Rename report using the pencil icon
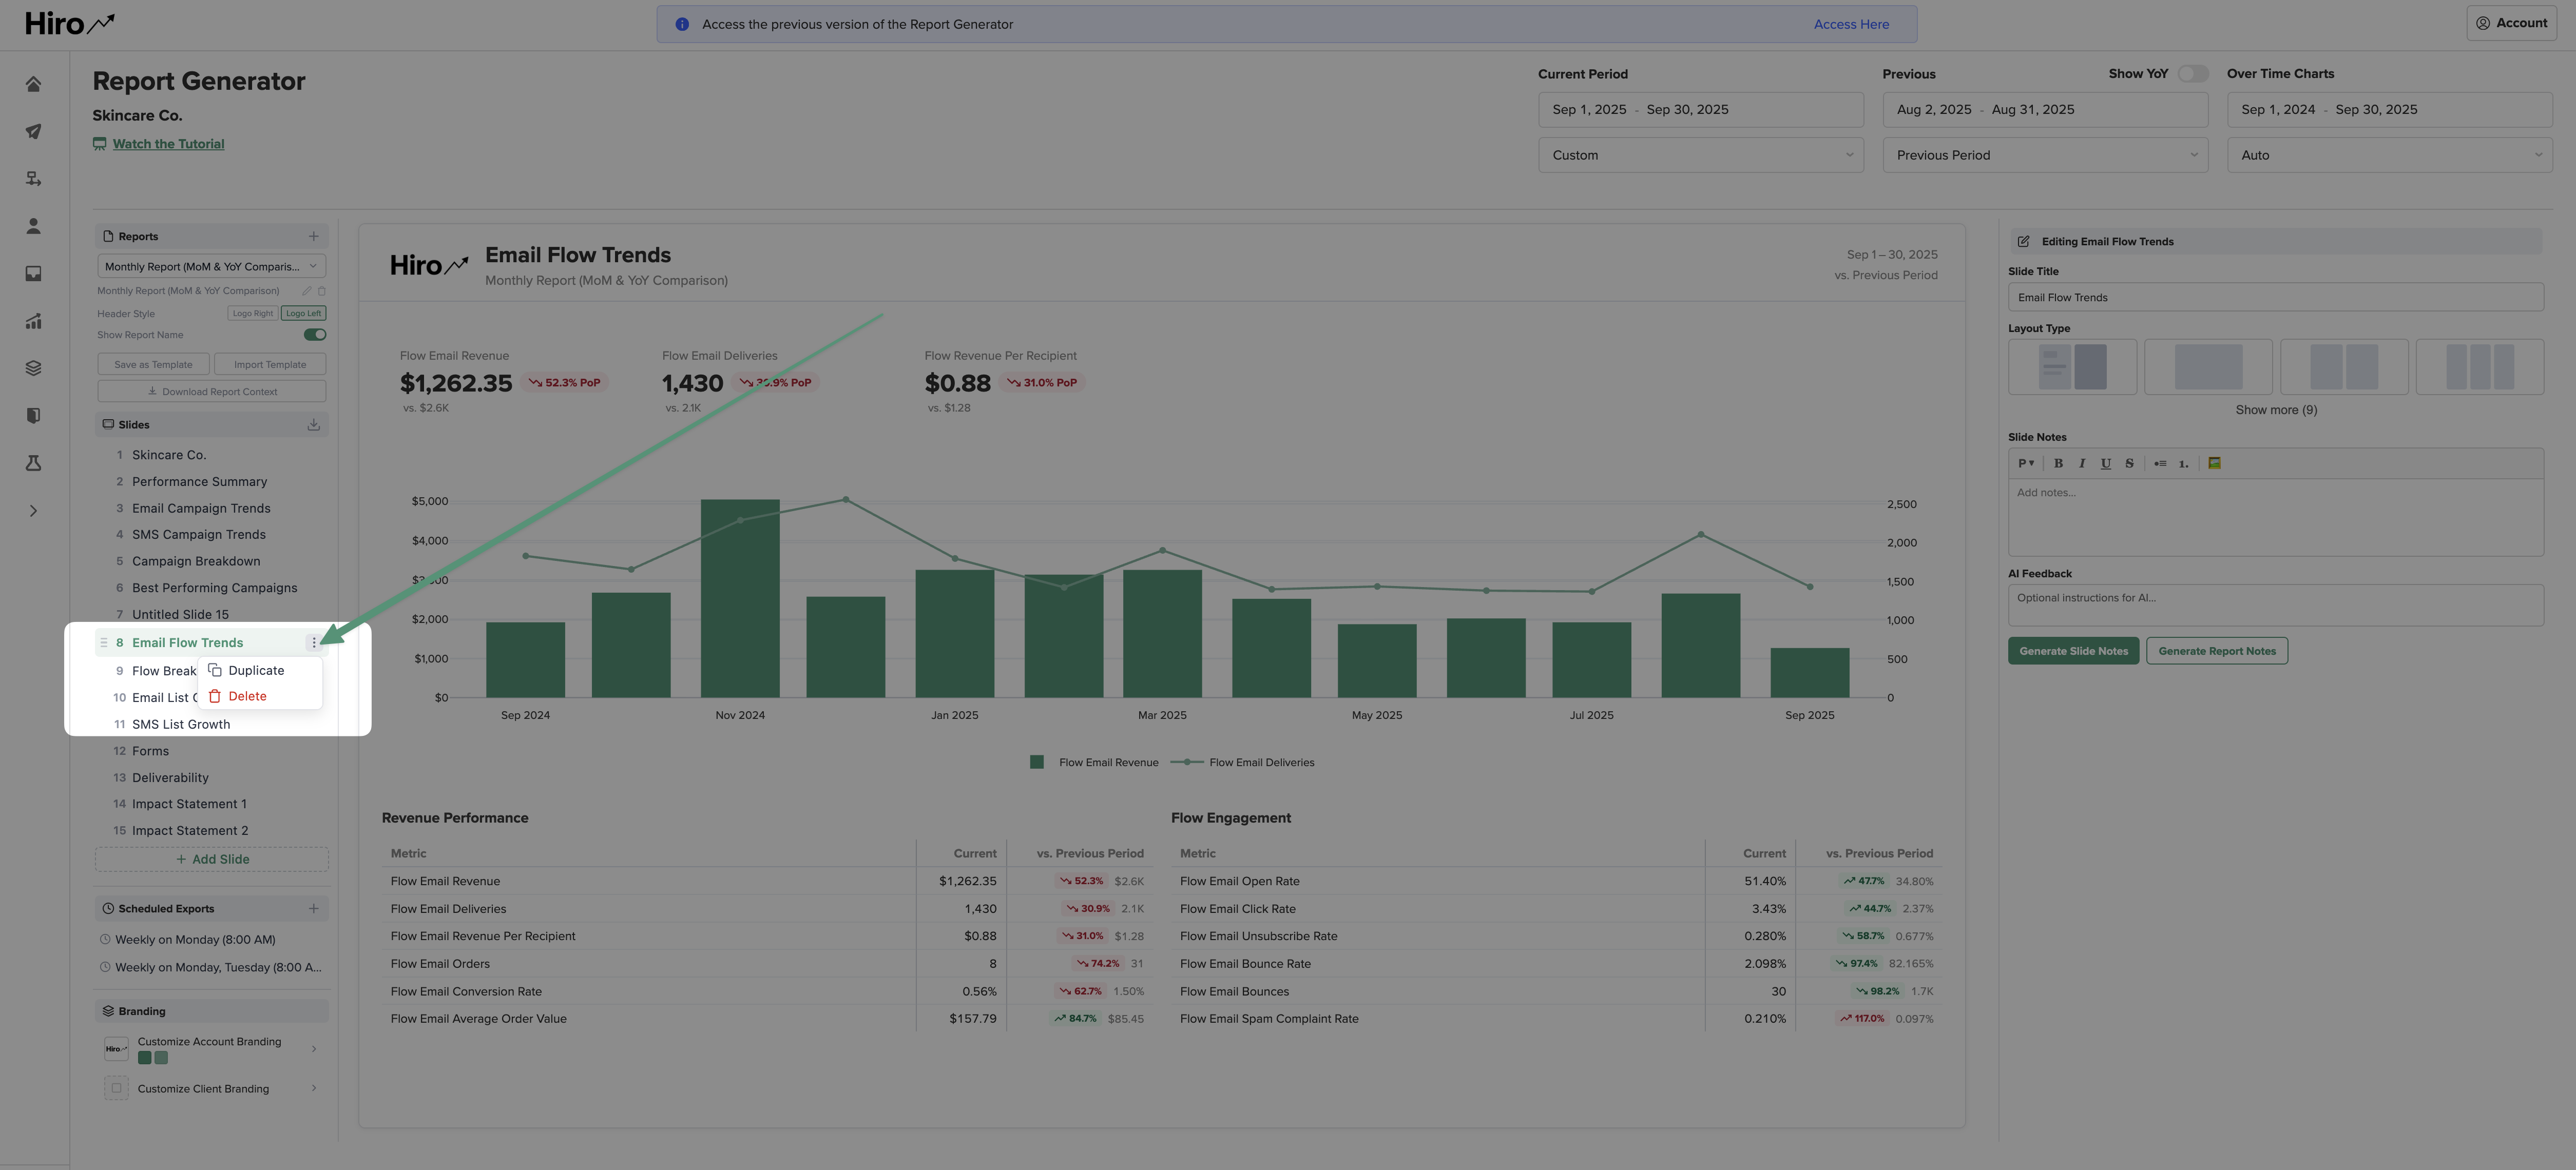 tap(307, 291)
